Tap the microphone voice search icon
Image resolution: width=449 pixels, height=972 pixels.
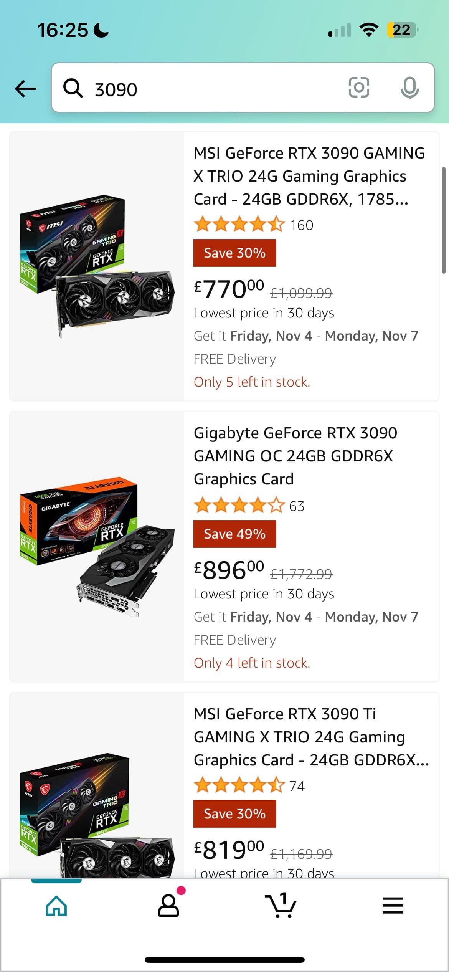(409, 88)
